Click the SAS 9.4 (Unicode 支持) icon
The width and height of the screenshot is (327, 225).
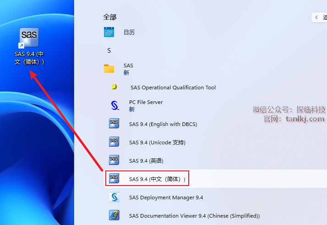(x=114, y=142)
